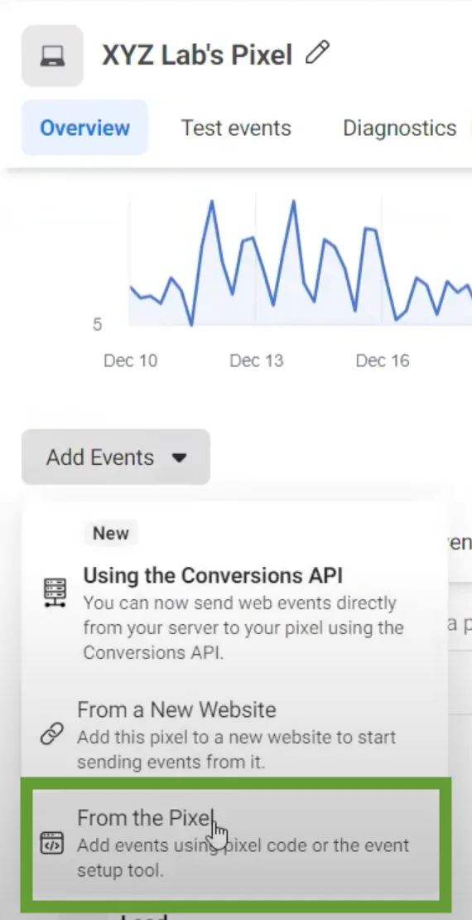
Task: Click the Dec 16 date label on chart
Action: click(383, 361)
